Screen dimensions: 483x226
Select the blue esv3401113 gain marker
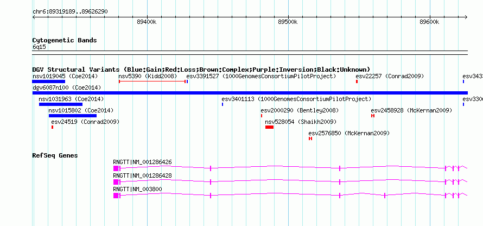click(x=223, y=104)
